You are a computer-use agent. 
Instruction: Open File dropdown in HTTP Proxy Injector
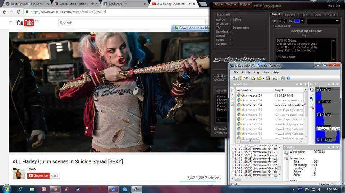(x=218, y=4)
